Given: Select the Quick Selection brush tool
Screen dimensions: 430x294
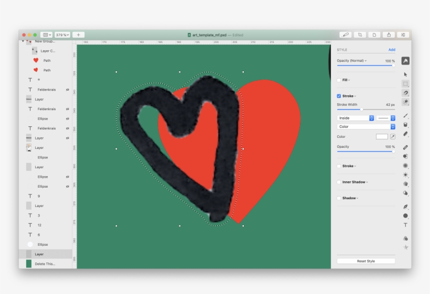Looking at the screenshot, I should 405,102.
